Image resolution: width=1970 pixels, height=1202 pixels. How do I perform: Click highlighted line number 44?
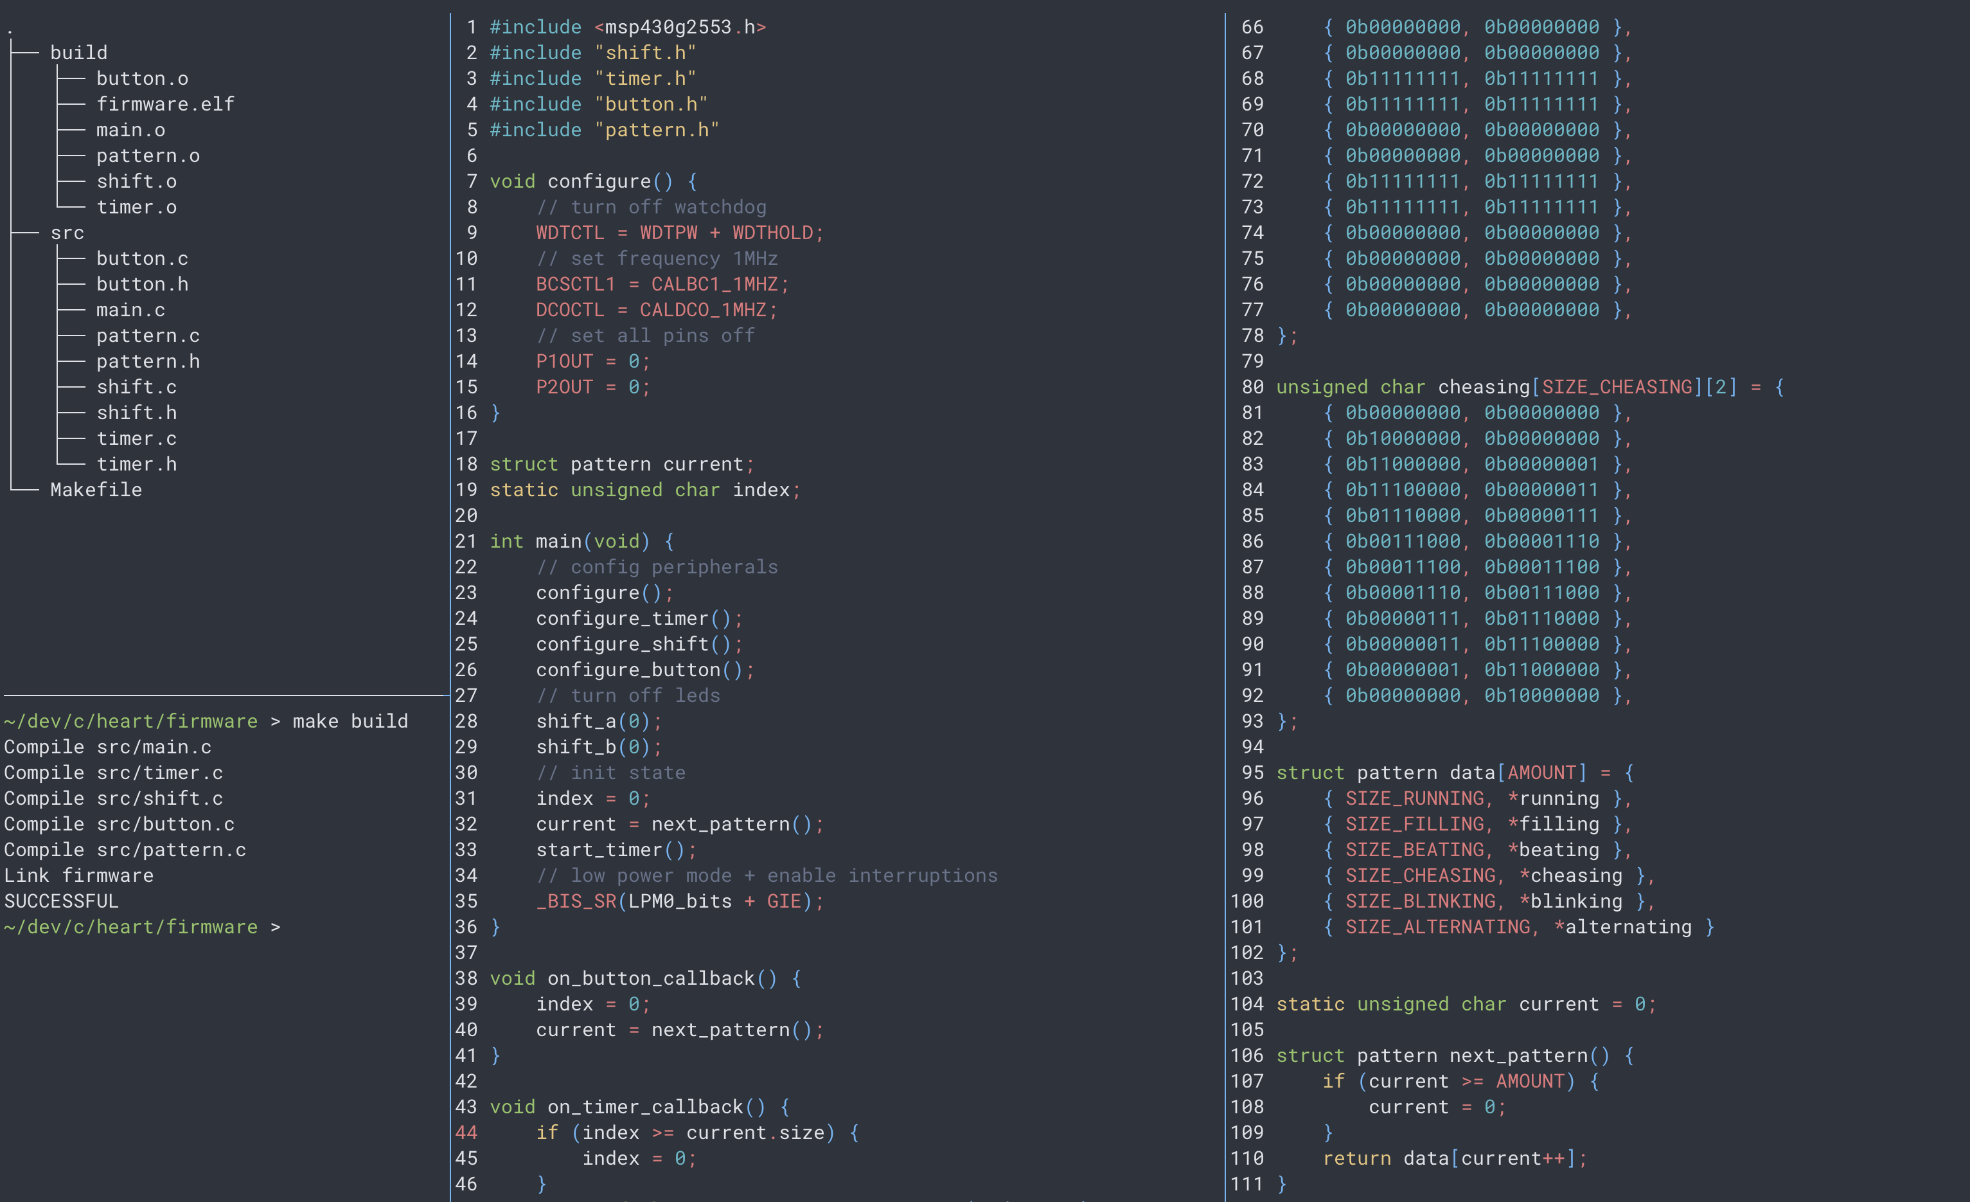tap(466, 1133)
